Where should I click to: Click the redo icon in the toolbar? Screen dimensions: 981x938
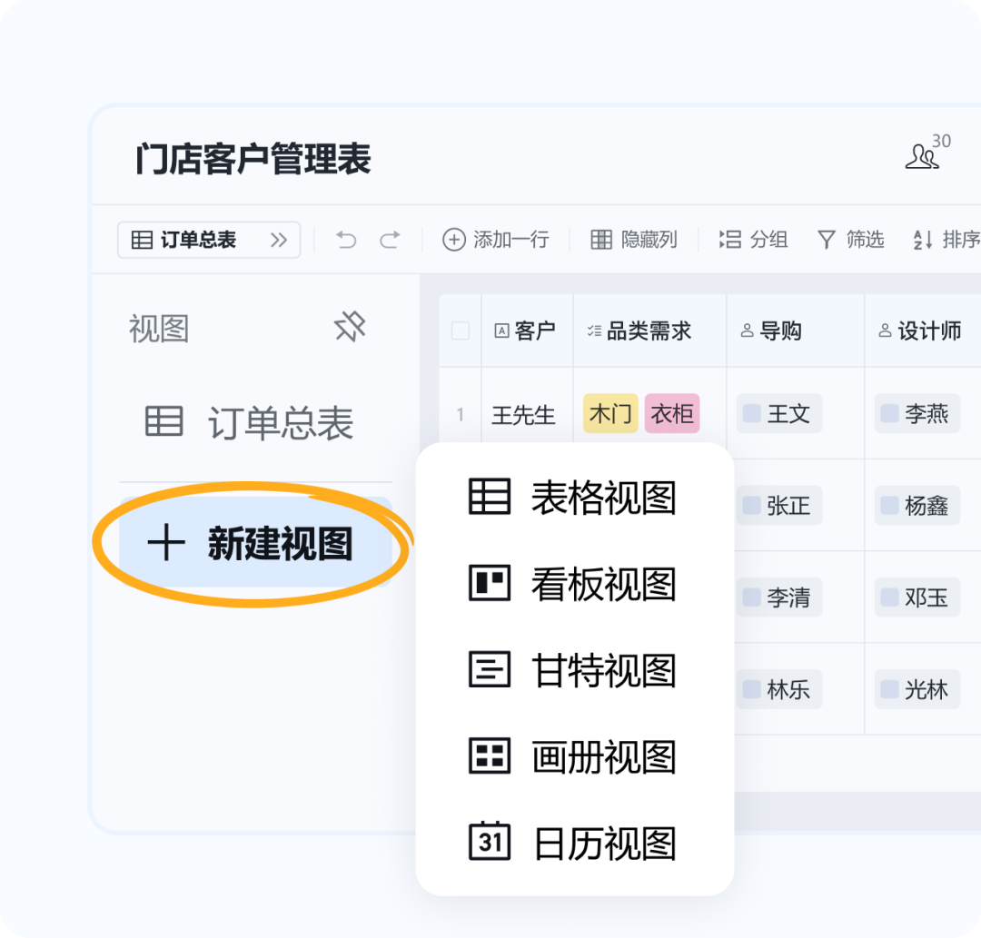389,240
